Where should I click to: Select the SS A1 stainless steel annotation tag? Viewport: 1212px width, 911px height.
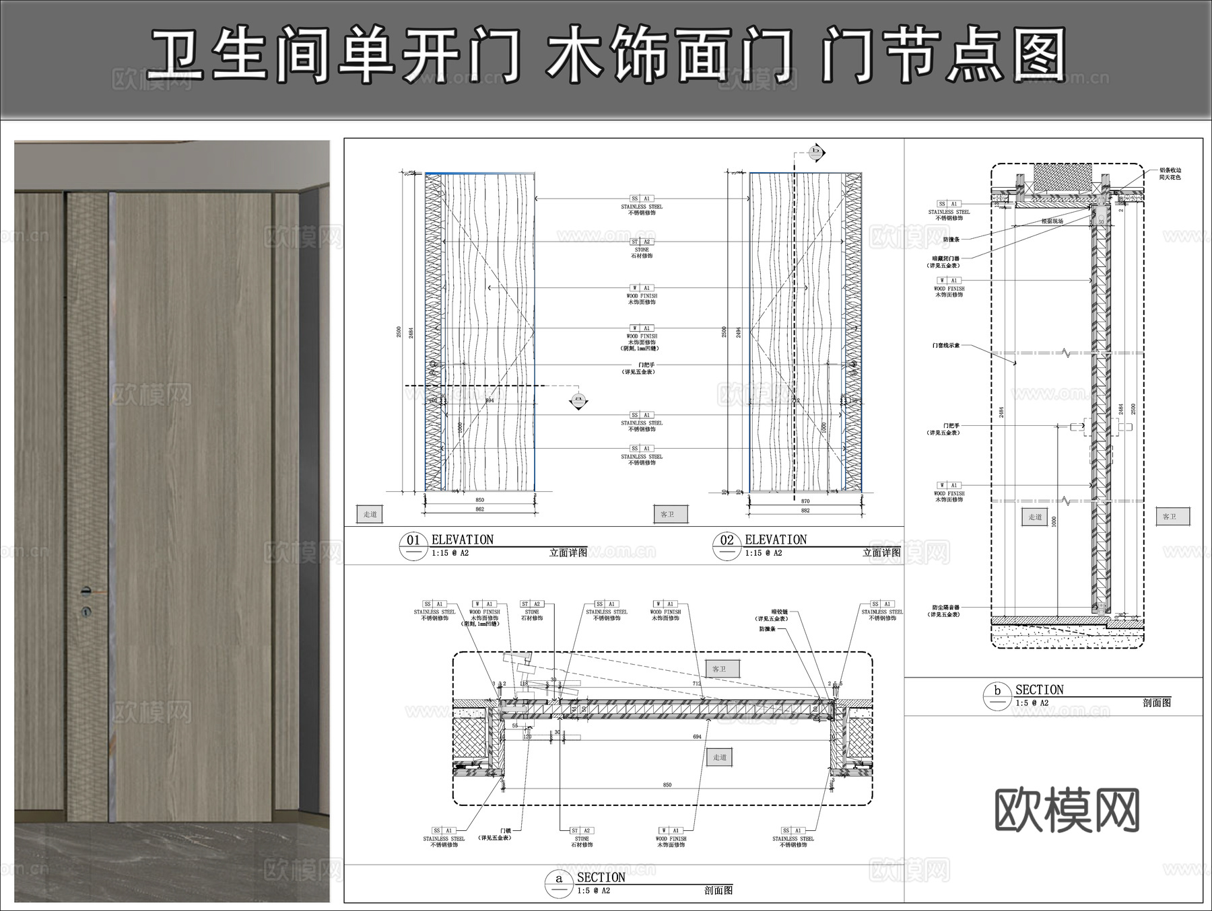642,198
